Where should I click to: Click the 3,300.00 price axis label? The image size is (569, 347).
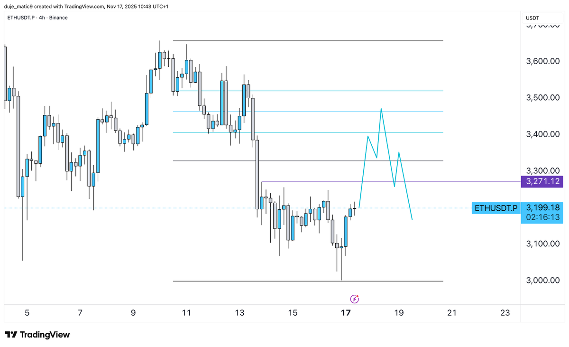click(x=543, y=170)
